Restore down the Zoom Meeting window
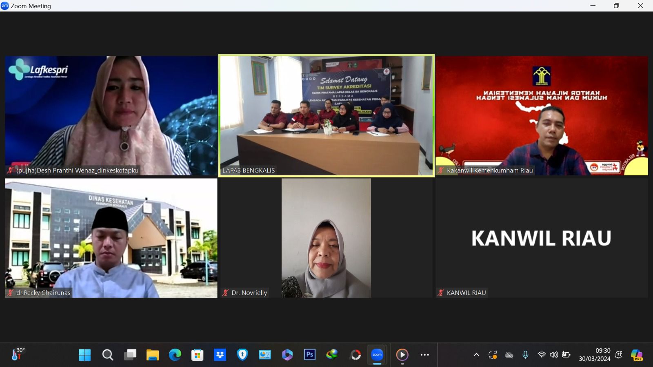 click(616, 6)
